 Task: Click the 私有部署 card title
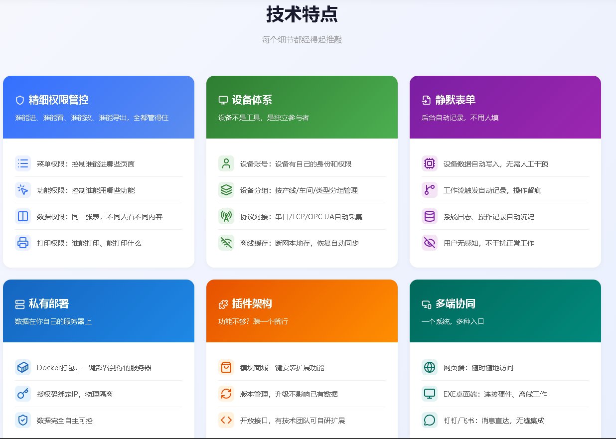(49, 304)
